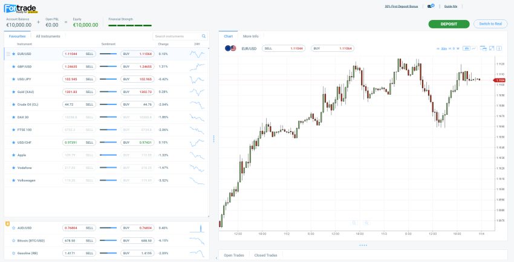
Task: Expand the bottom trades panel via dotted handle
Action: click(x=363, y=245)
